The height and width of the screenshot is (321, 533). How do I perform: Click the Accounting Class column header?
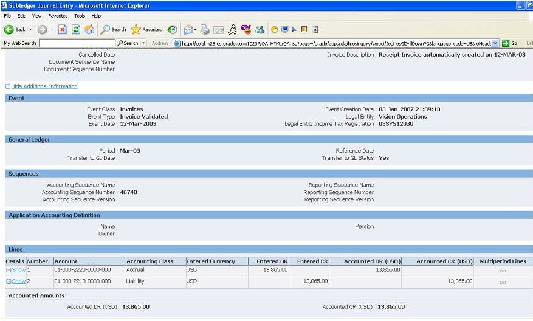click(x=150, y=261)
